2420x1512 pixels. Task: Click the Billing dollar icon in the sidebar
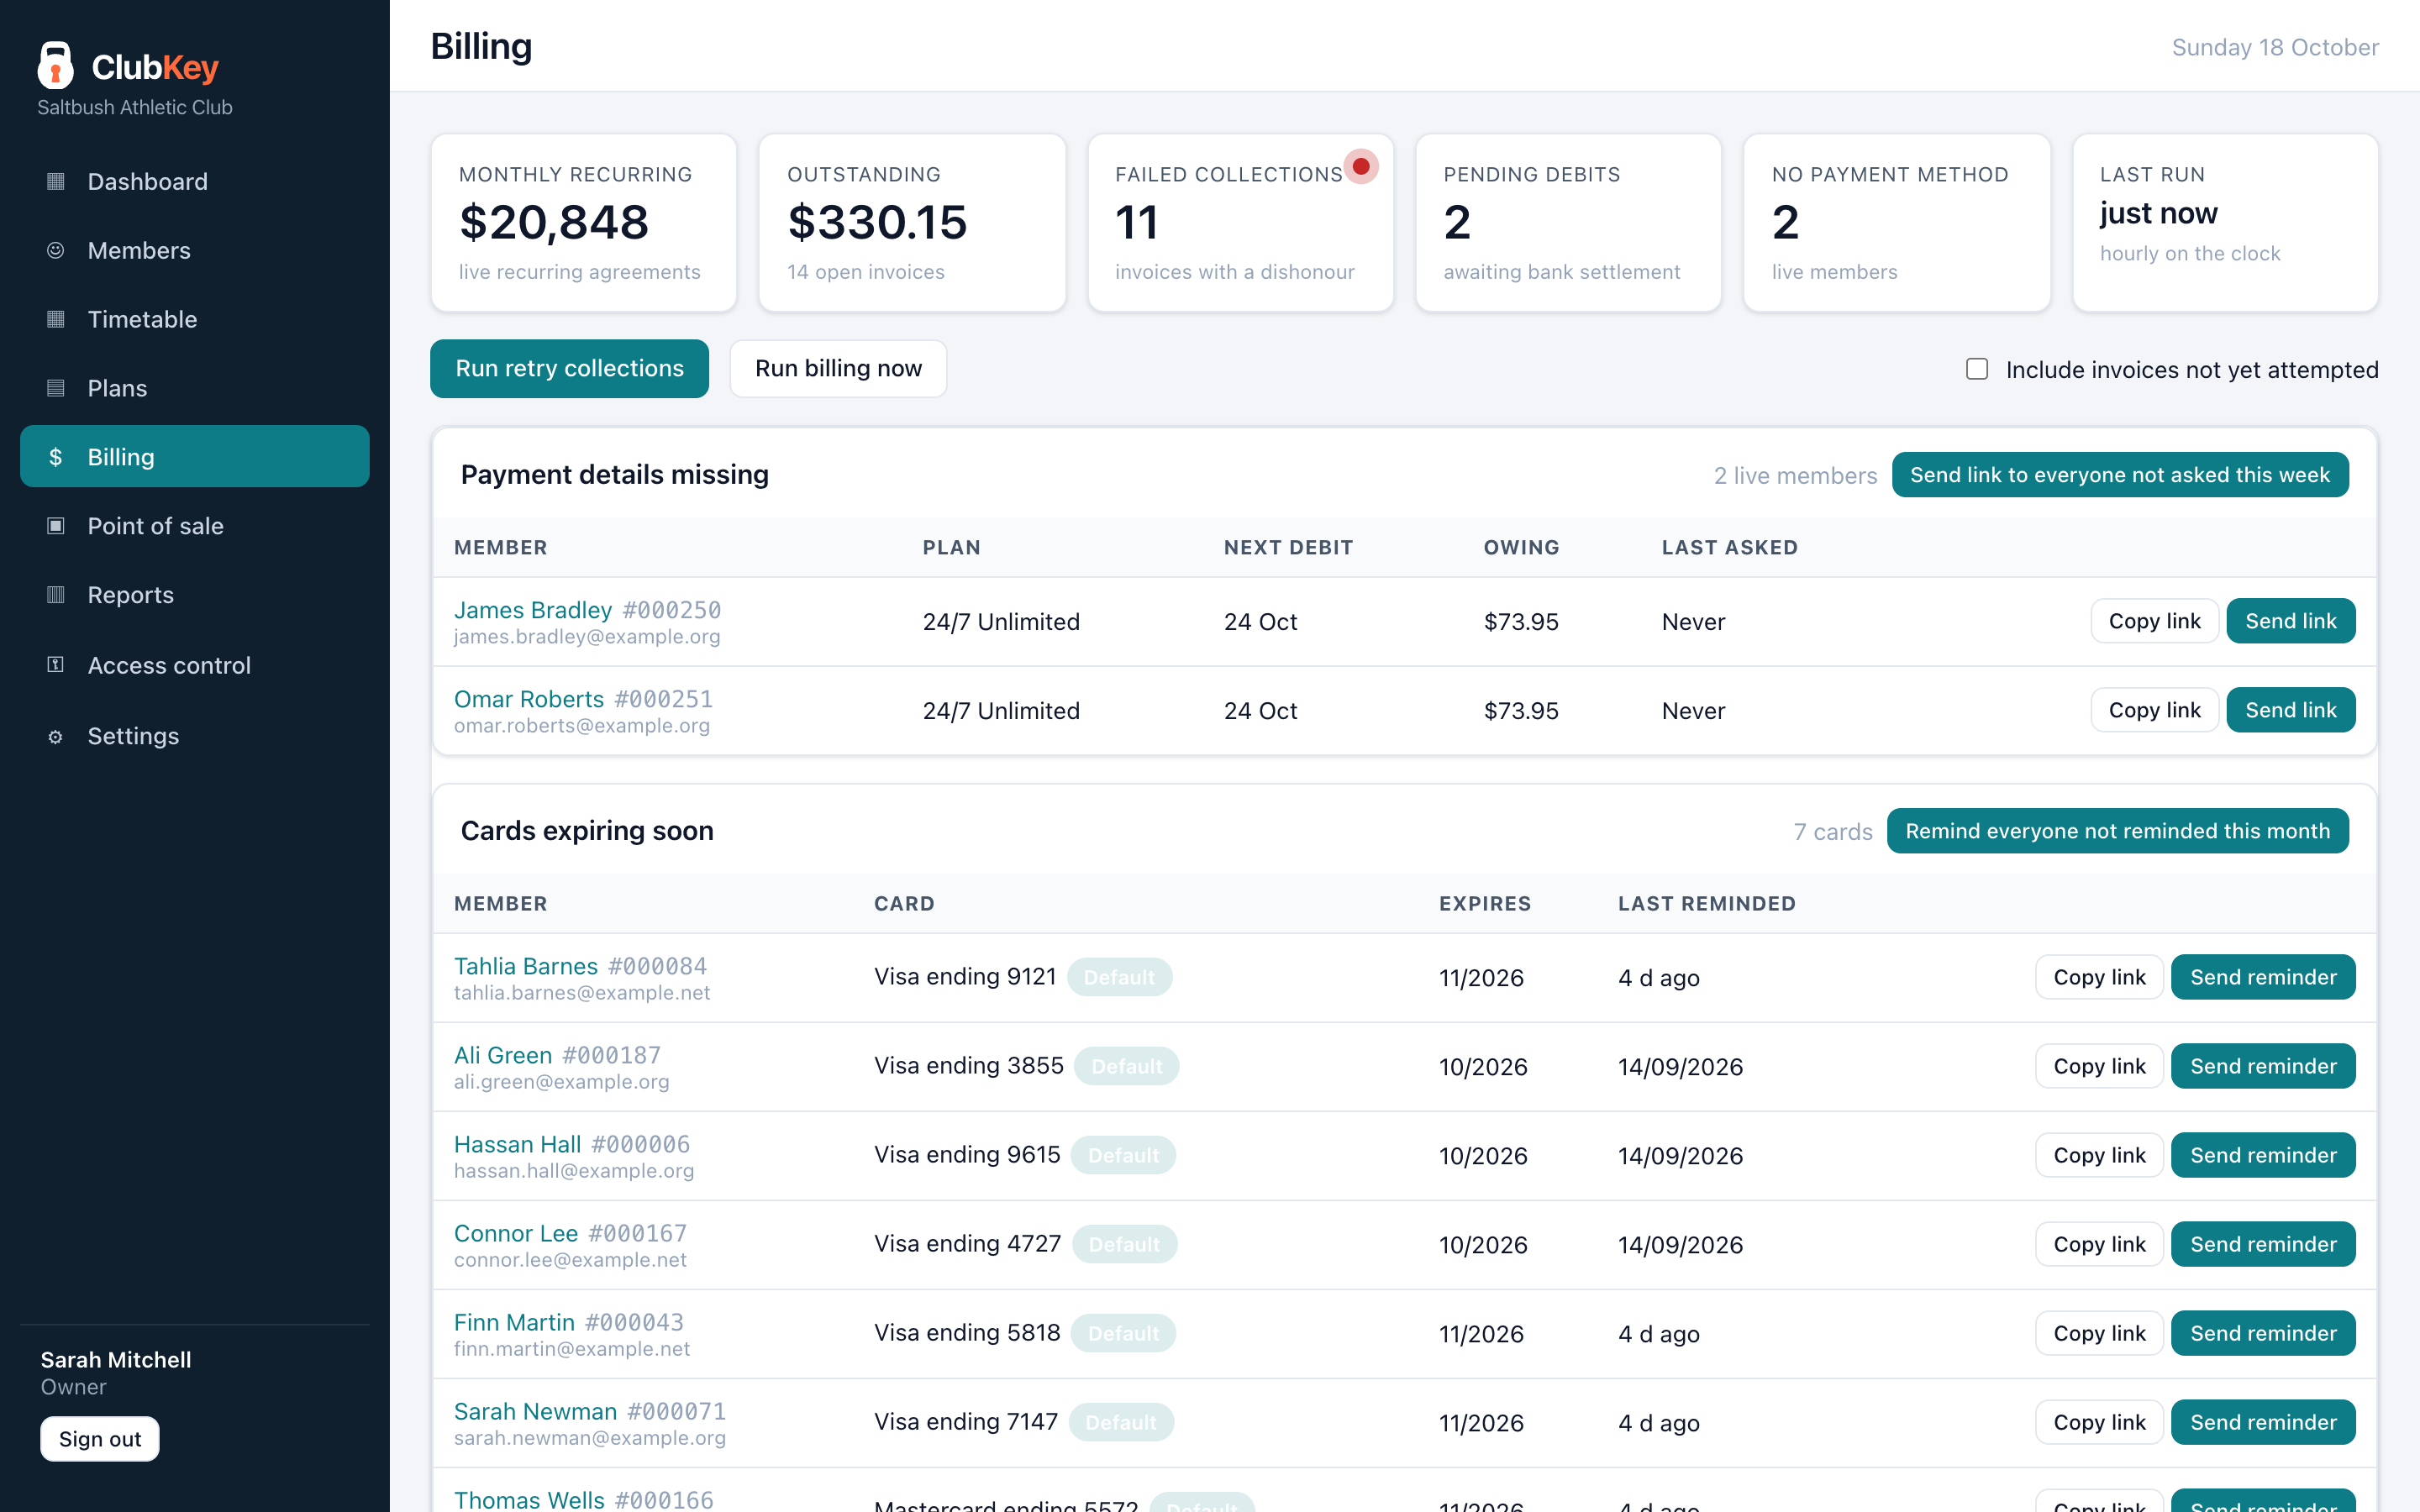click(x=56, y=457)
